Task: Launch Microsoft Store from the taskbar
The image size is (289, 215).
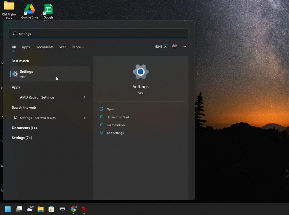Action: click(x=51, y=209)
